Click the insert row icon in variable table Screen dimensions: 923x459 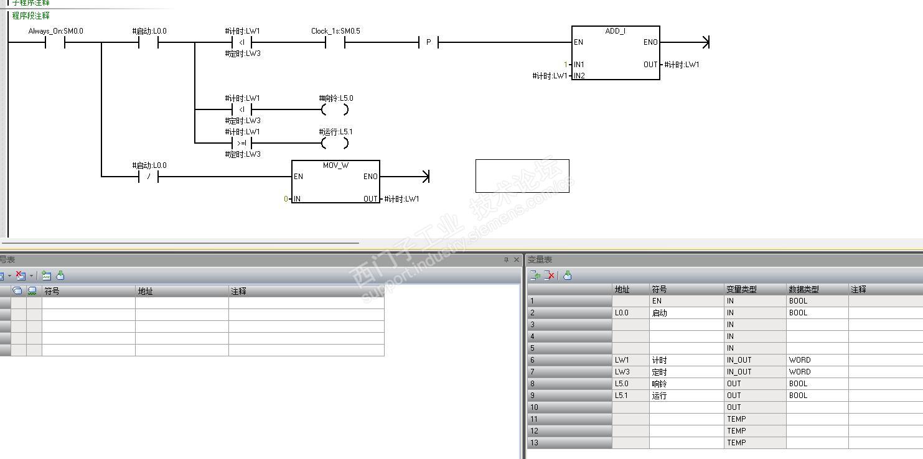pyautogui.click(x=535, y=276)
